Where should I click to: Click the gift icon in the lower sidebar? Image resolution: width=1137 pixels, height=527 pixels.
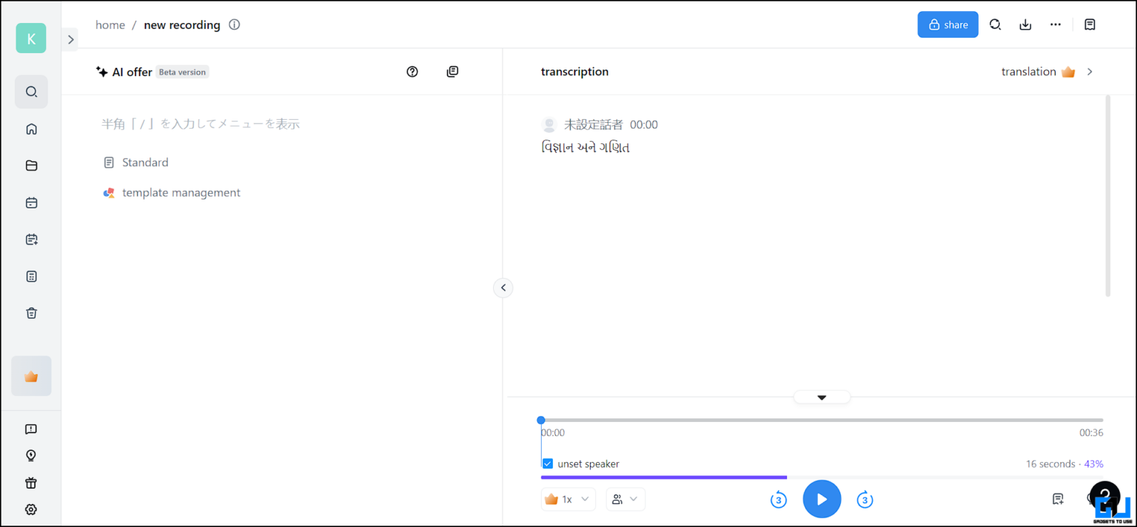[x=31, y=482]
